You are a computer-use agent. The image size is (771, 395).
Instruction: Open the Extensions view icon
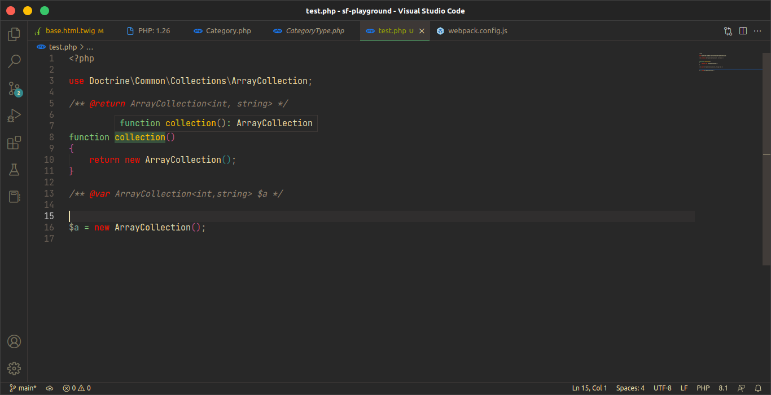[x=14, y=143]
